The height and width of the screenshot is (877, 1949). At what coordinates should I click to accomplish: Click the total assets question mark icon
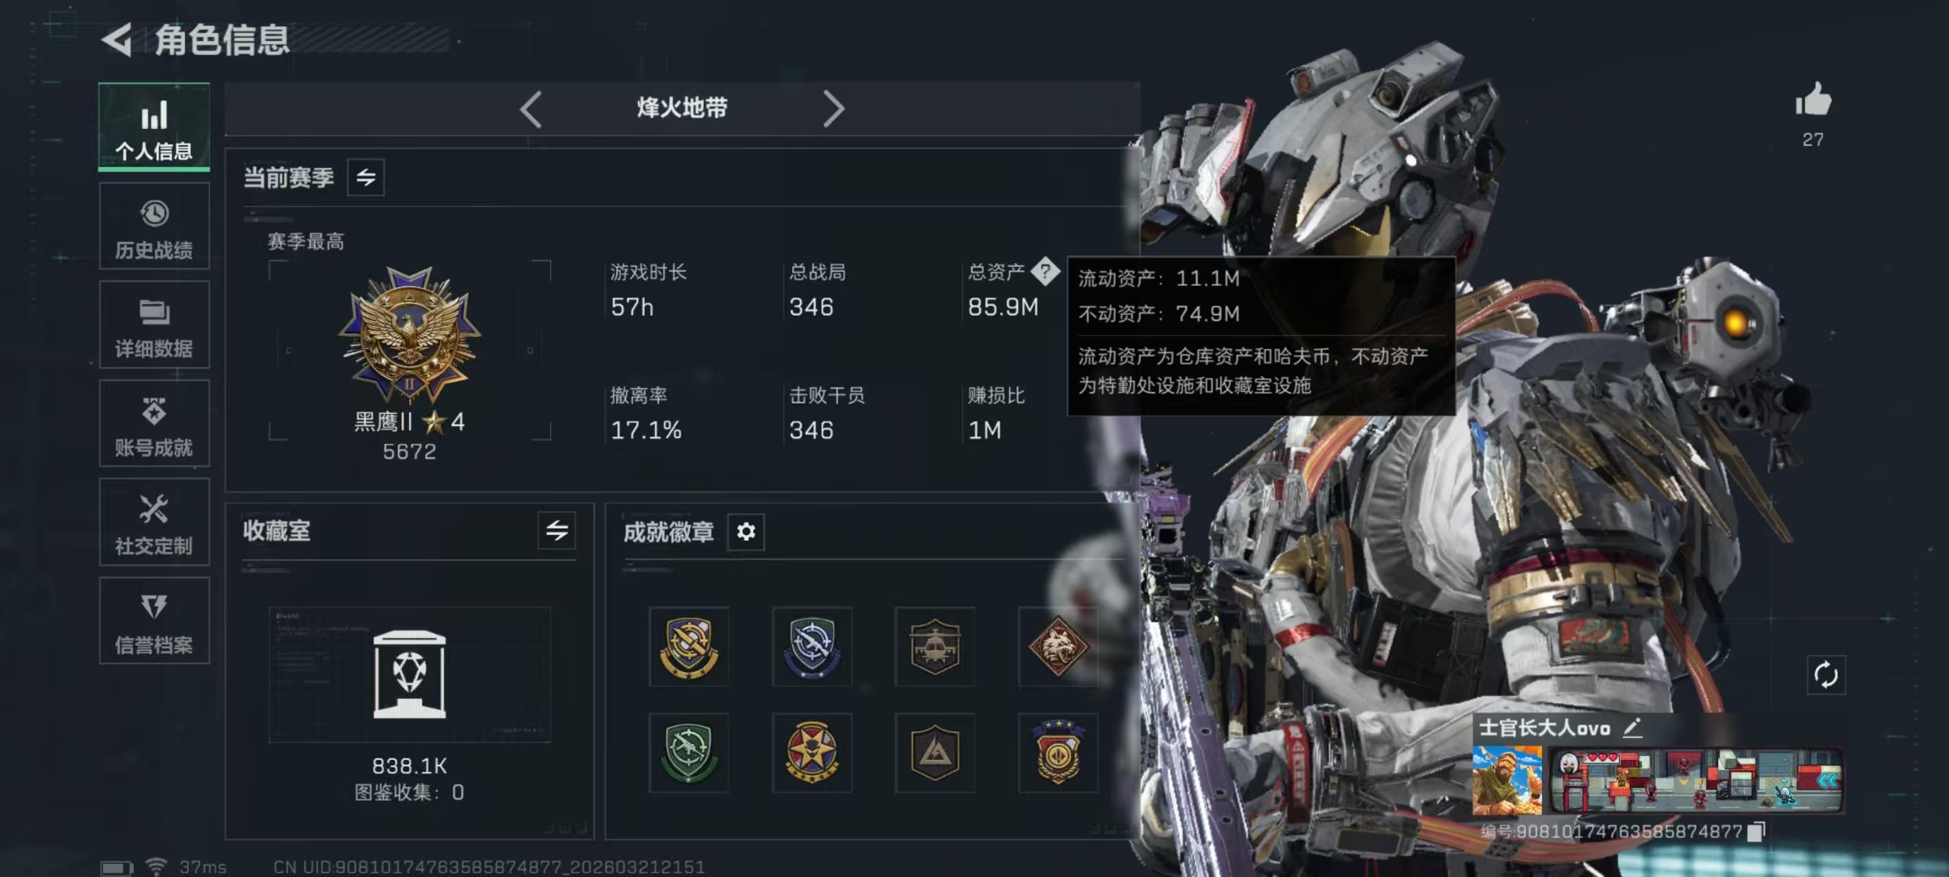1046,271
